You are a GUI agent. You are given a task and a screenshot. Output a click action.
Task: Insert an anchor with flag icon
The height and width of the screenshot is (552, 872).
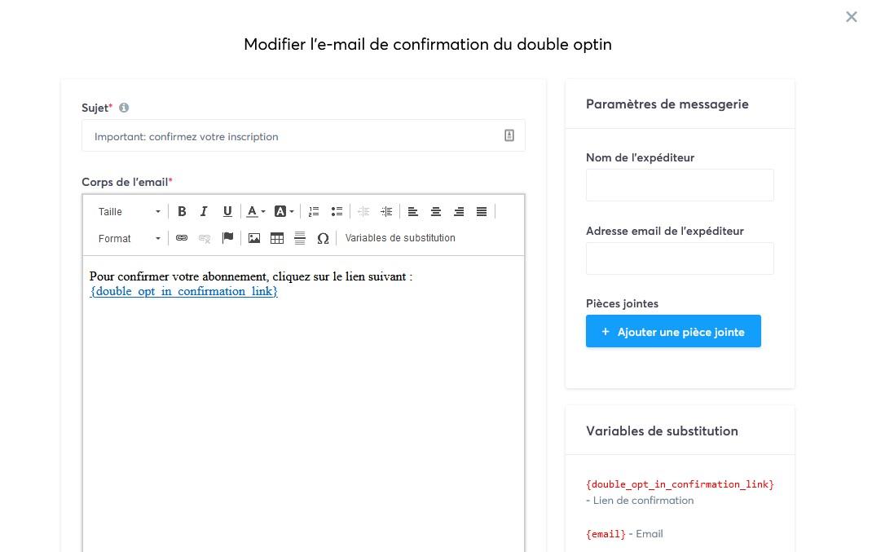(x=227, y=238)
